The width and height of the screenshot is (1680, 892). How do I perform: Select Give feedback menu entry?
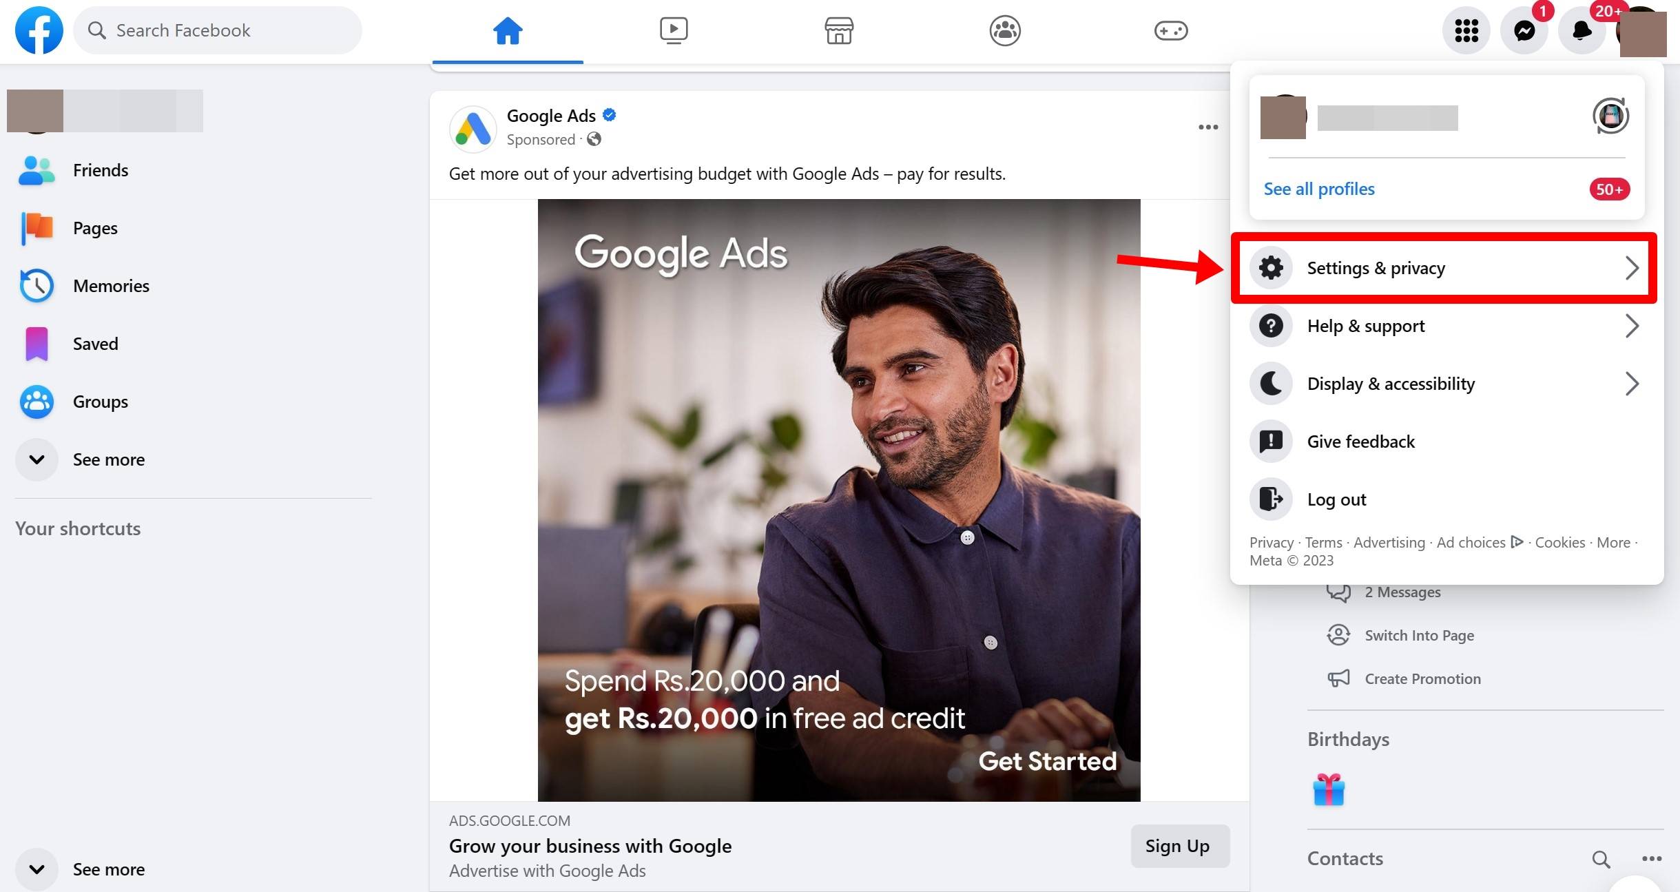coord(1360,442)
